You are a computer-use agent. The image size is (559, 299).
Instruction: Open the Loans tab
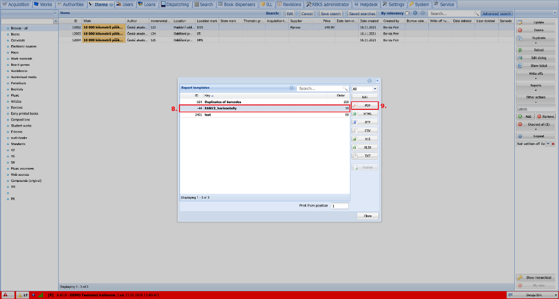(146, 4)
